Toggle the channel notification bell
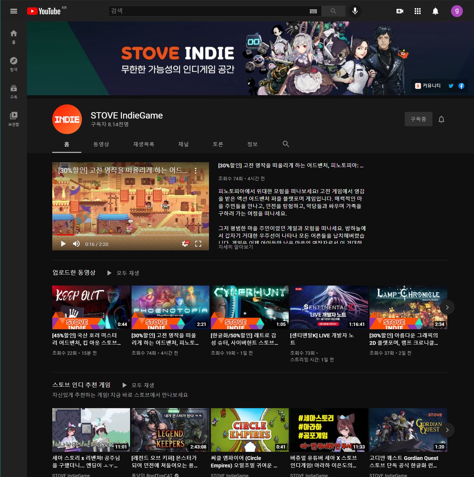 click(441, 119)
